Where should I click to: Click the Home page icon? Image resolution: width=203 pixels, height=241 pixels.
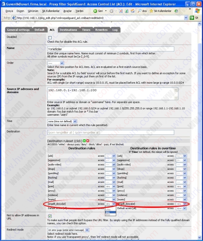tap(133, 11)
